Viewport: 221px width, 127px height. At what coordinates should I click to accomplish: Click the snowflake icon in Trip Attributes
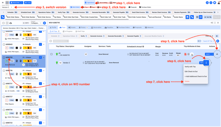[x=188, y=54]
